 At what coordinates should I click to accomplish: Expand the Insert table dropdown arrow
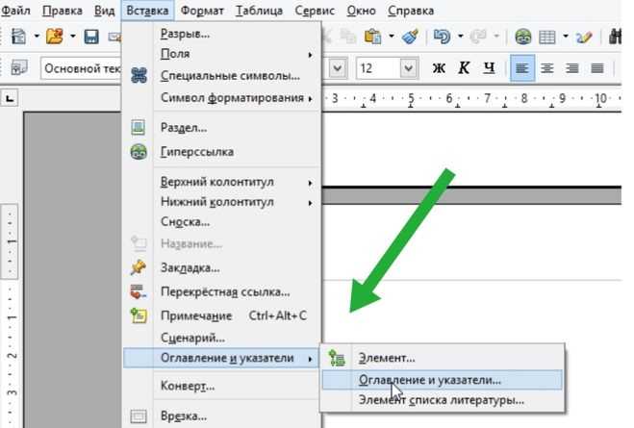(566, 37)
